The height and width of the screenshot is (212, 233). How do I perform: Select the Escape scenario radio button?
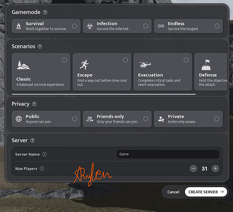pyautogui.click(x=125, y=60)
